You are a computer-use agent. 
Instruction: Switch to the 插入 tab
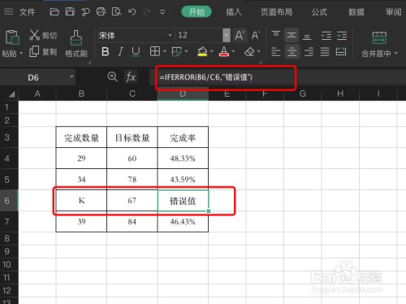coord(234,12)
